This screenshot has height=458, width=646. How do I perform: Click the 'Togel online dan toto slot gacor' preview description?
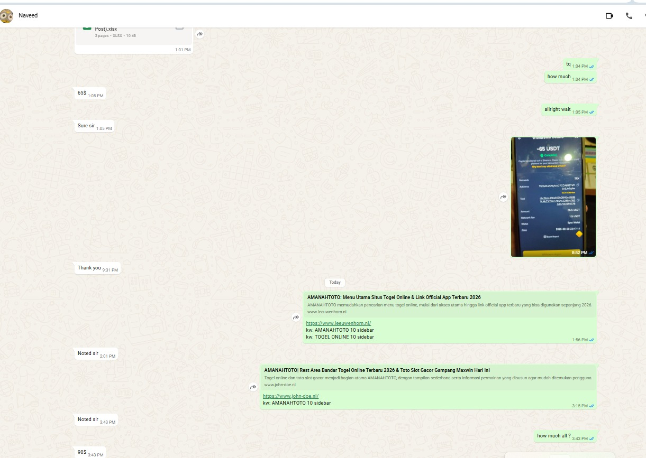428,378
